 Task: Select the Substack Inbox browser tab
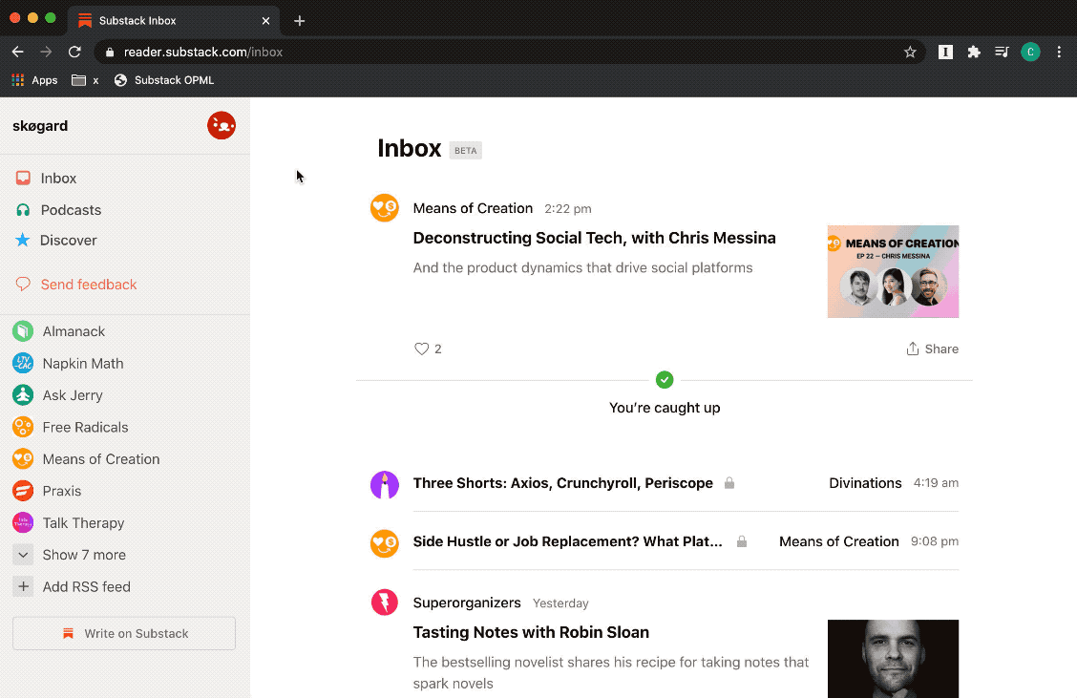[x=174, y=21]
